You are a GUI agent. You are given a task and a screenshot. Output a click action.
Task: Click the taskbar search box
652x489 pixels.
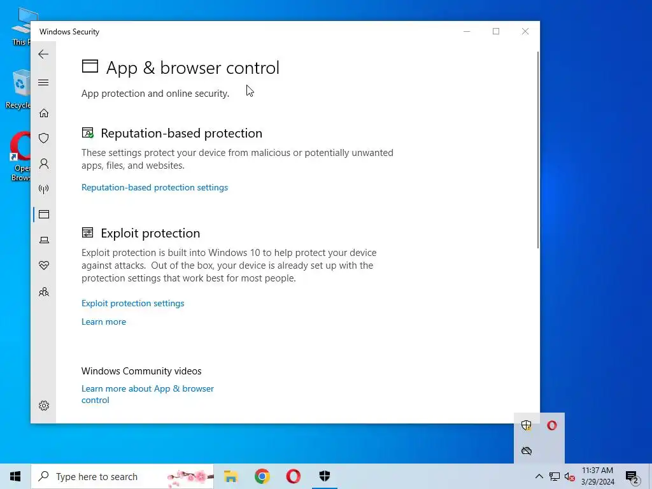(x=122, y=476)
